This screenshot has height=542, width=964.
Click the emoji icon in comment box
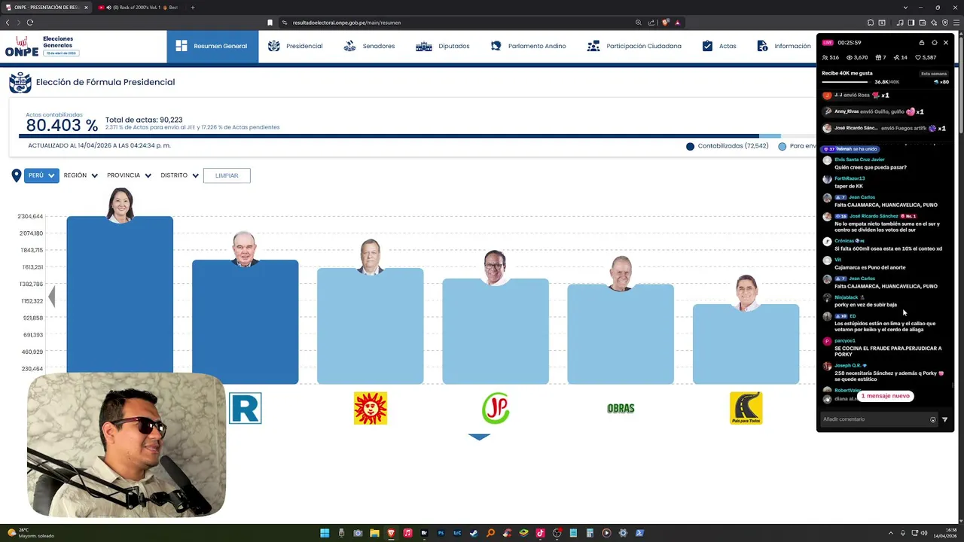(933, 419)
